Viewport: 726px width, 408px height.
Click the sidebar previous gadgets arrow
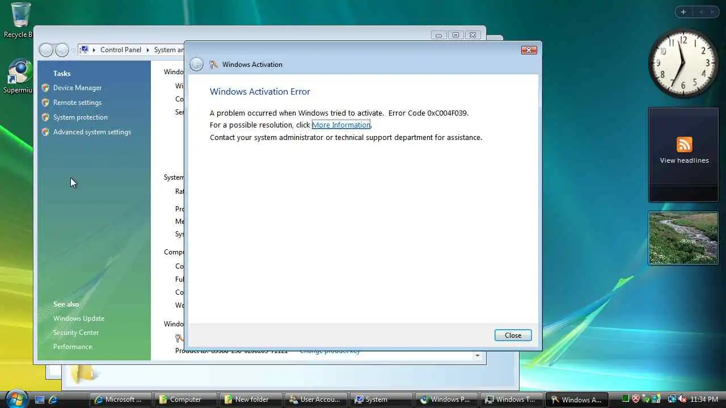[700, 12]
